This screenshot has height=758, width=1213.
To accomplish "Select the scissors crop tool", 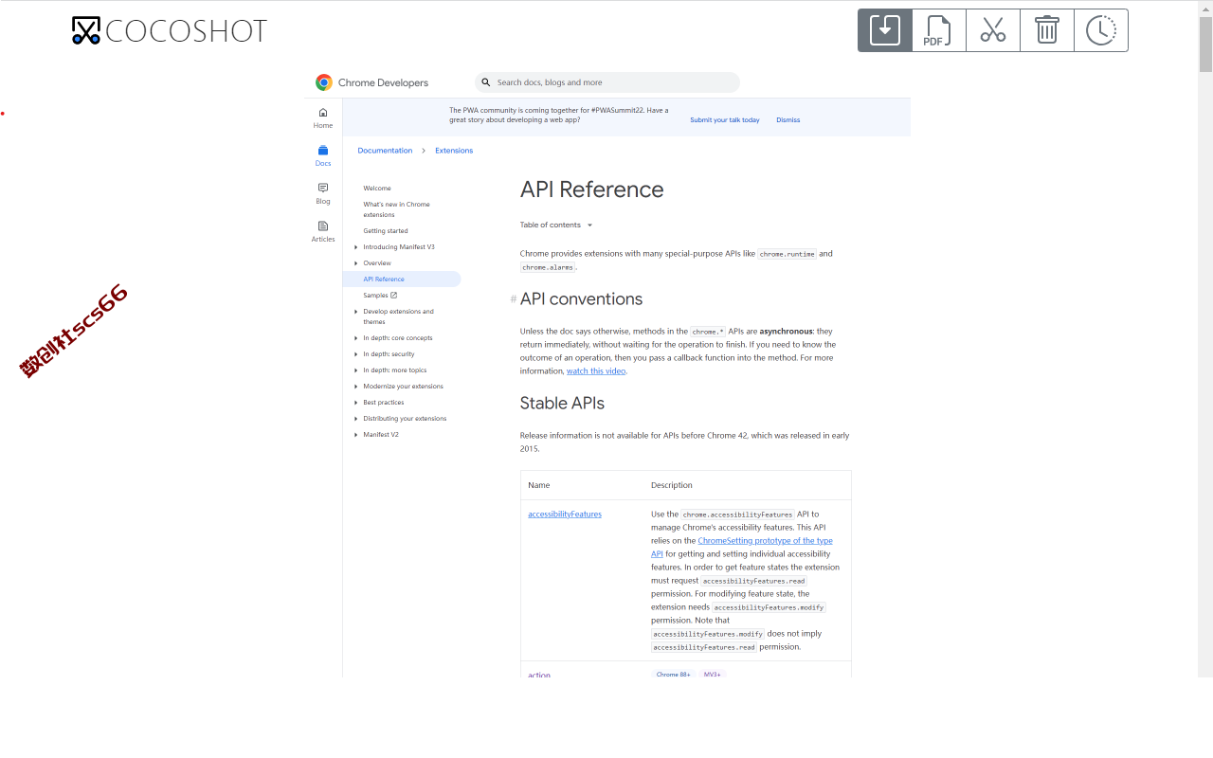I will [993, 30].
